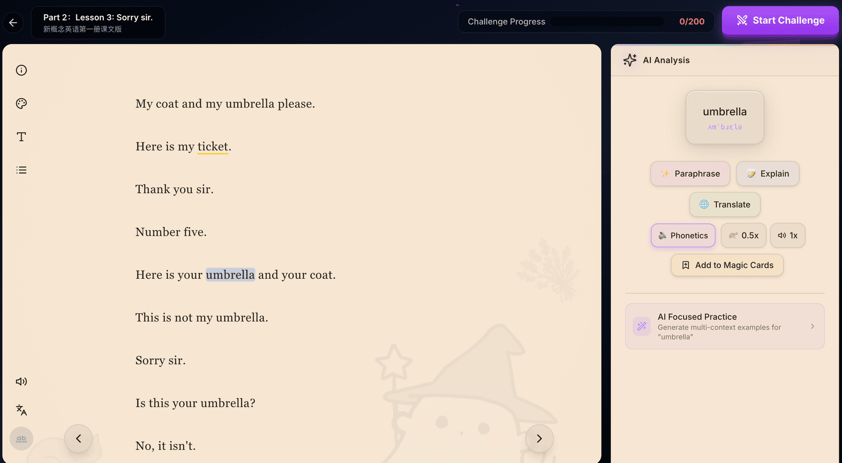
Task: Click the ab annotation icon bottom left
Action: click(x=21, y=438)
